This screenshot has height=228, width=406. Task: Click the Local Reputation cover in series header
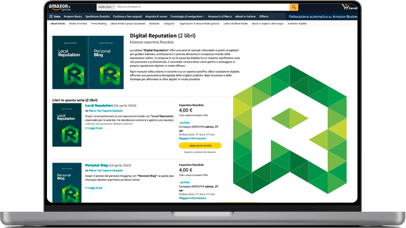click(68, 62)
